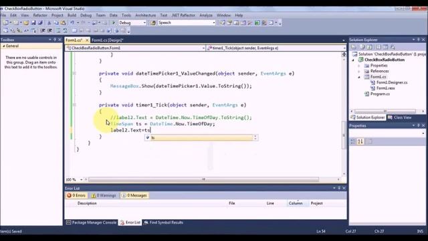Viewport: 428px width, 241px height.
Task: Sort Error List by Line column
Action: pos(270,204)
